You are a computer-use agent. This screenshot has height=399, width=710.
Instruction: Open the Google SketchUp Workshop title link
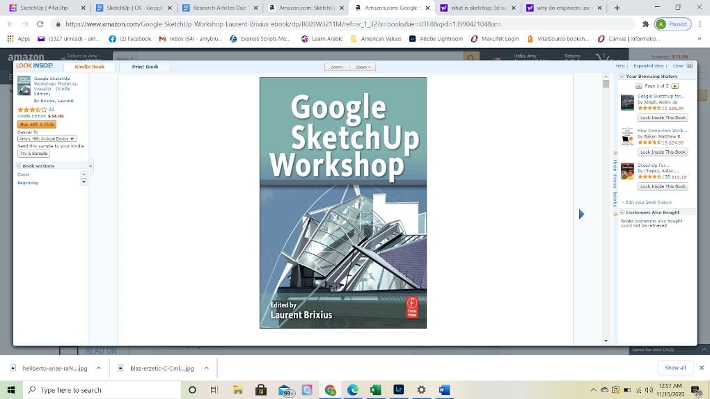tap(56, 86)
